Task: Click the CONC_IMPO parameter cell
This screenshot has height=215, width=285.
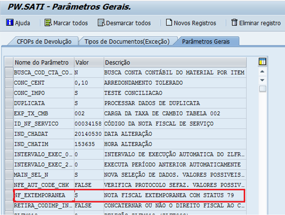Action: 44,93
